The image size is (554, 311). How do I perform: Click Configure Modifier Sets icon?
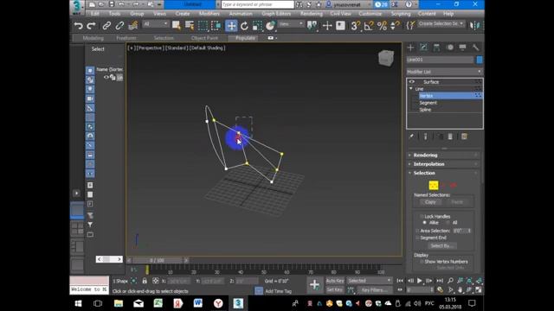point(464,136)
